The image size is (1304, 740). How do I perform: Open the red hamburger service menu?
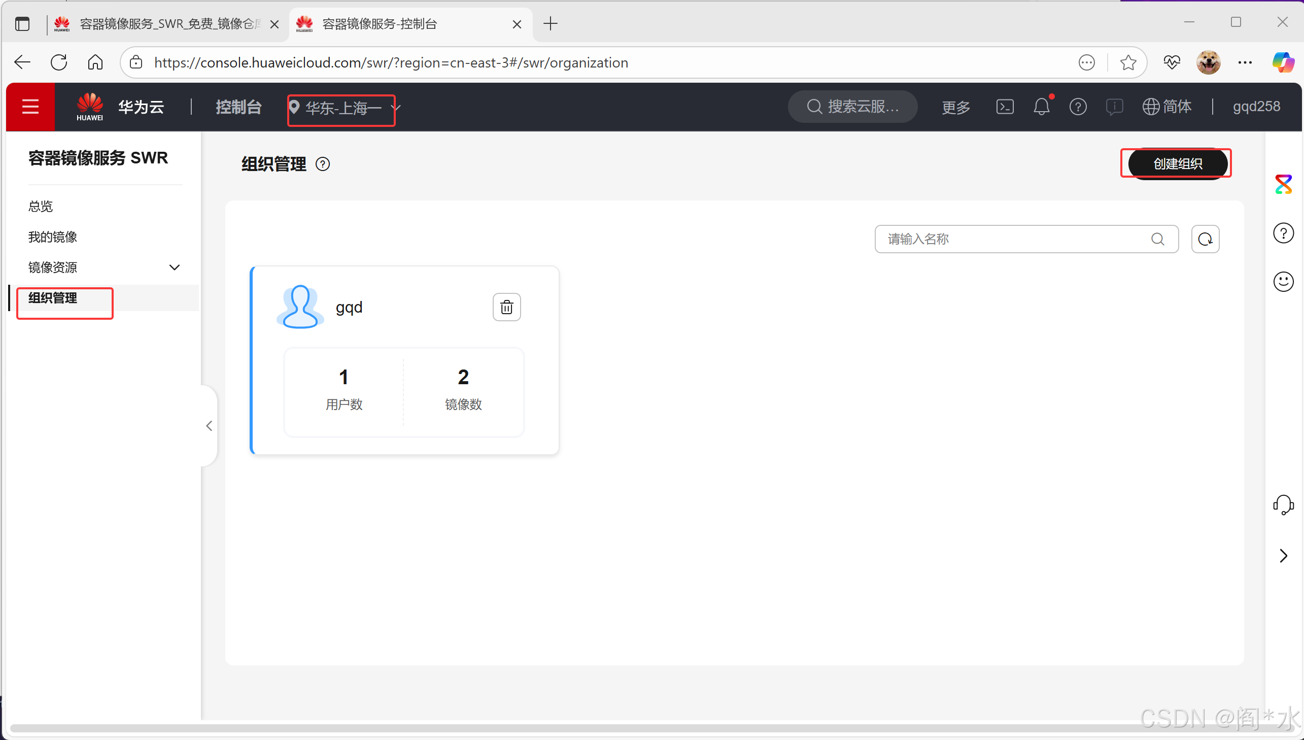pos(30,107)
